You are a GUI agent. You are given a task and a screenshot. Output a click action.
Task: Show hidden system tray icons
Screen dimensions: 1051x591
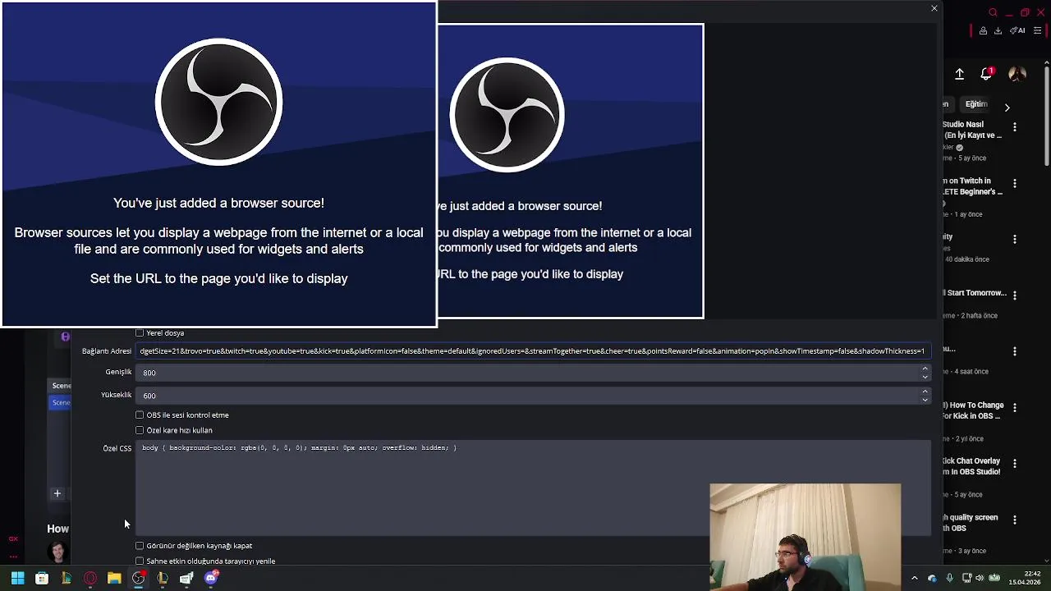click(914, 579)
